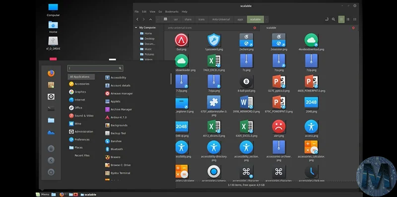
Task: Click the application list scrollbar in menu
Action: pos(171,79)
